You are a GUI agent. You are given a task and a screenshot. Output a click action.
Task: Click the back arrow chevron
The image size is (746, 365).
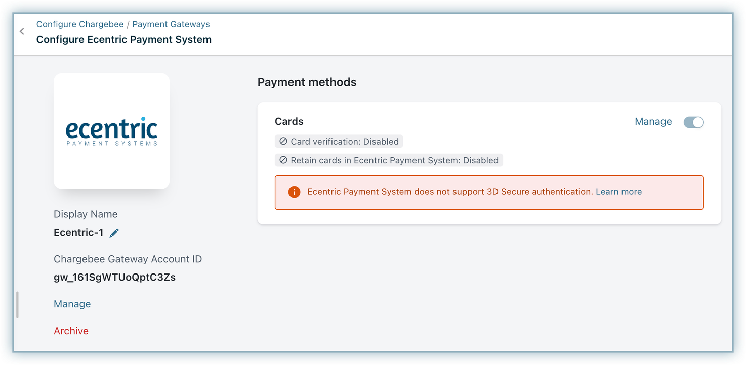coord(22,32)
